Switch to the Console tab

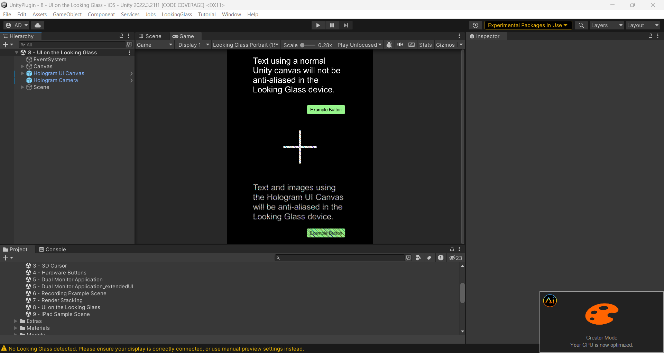click(52, 250)
